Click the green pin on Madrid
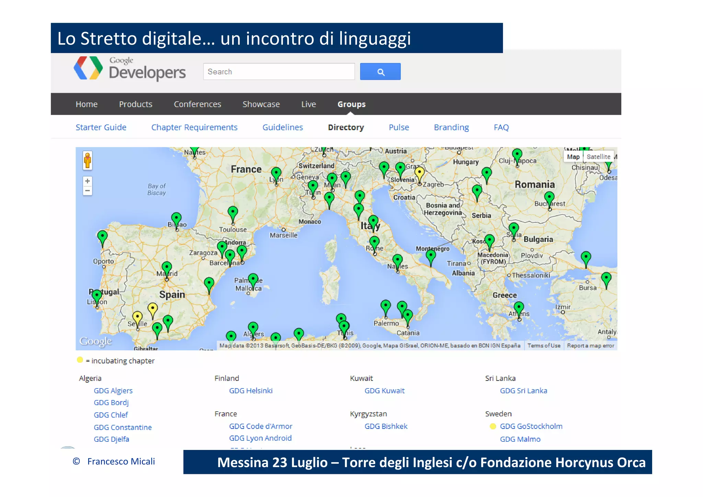Viewport: 703px width, 497px height. coord(167,268)
